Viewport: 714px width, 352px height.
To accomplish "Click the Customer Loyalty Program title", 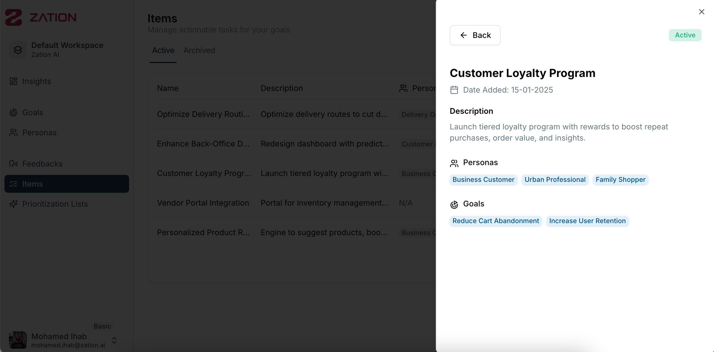I will [522, 73].
